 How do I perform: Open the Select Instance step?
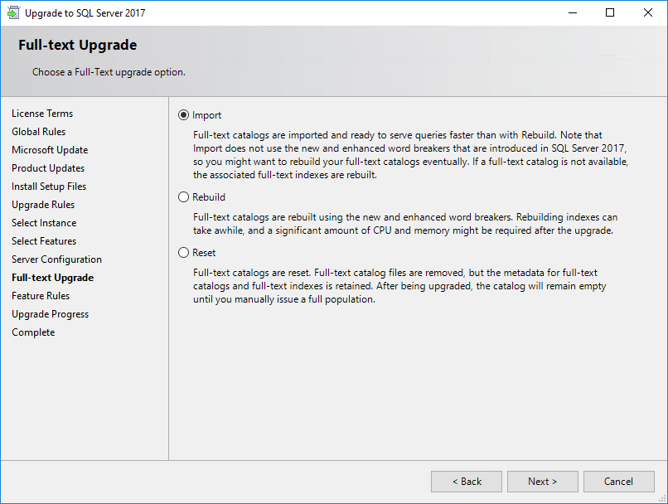pos(44,223)
